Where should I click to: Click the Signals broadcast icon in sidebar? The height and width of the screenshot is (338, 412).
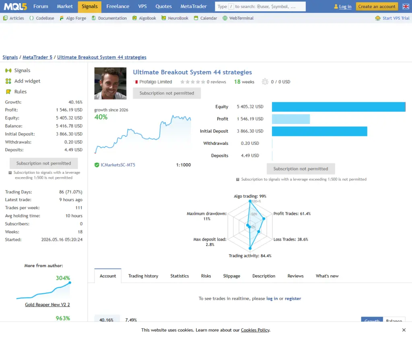[x=8, y=70]
